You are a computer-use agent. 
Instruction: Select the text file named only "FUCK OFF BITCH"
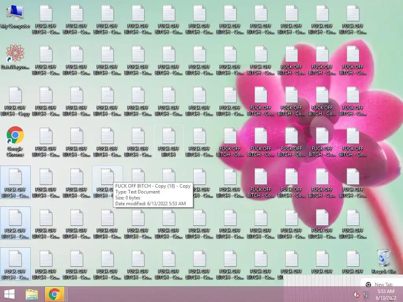pyautogui.click(x=168, y=142)
